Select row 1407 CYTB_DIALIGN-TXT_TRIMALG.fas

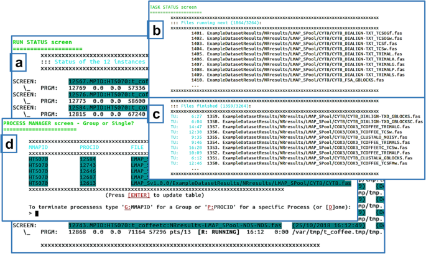[298, 65]
